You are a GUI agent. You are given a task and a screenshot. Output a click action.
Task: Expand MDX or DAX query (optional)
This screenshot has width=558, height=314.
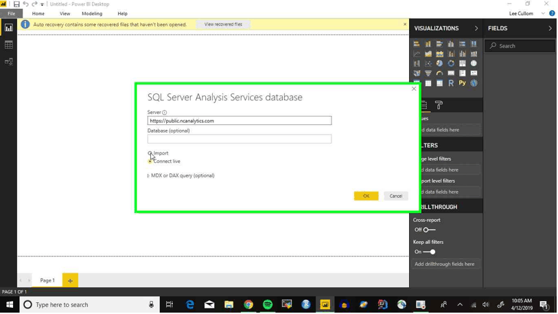148,176
